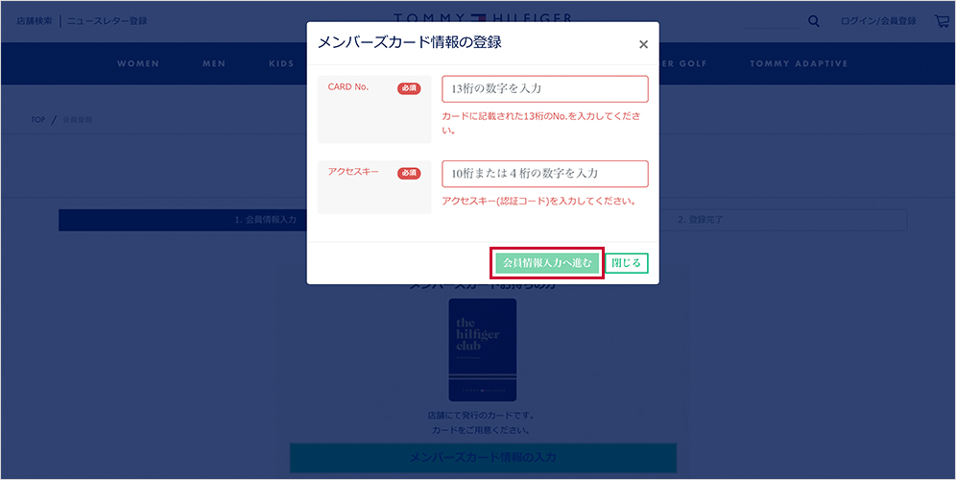Image resolution: width=956 pixels, height=480 pixels.
Task: Go to ニュースレター登録 link
Action: pos(107,21)
